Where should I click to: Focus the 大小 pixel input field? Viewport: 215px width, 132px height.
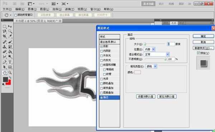[171, 44]
